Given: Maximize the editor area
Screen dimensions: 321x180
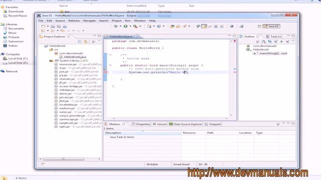Looking at the screenshot, I should 234,36.
